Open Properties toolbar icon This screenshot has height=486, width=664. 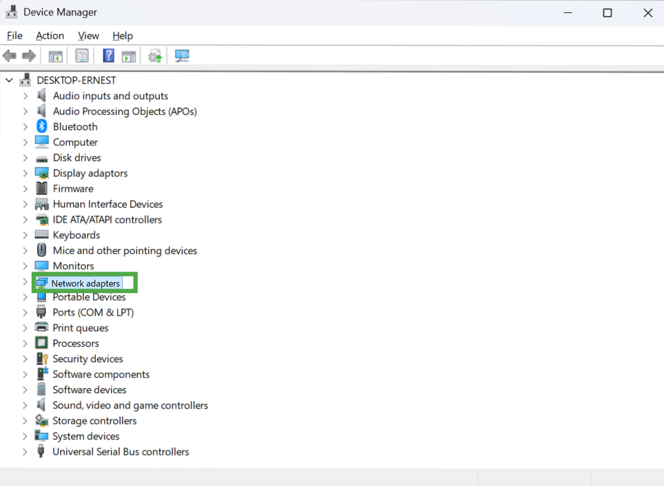pyautogui.click(x=82, y=55)
